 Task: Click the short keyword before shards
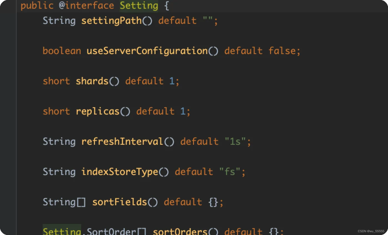coord(56,81)
